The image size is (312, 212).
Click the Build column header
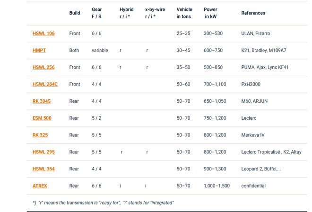click(x=75, y=13)
